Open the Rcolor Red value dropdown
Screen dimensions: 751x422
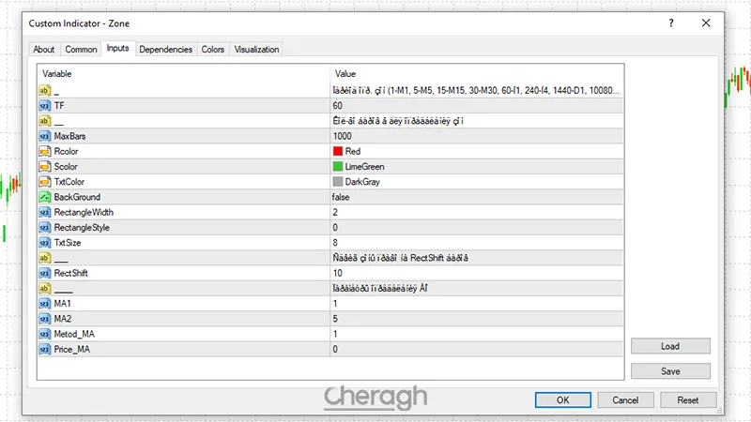coord(475,151)
